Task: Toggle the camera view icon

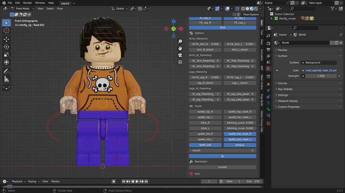Action: (180, 55)
